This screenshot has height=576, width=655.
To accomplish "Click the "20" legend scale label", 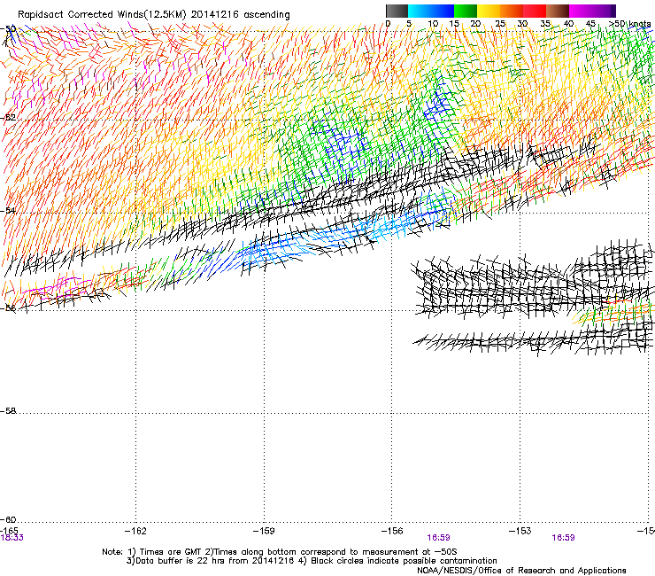I will (x=475, y=24).
